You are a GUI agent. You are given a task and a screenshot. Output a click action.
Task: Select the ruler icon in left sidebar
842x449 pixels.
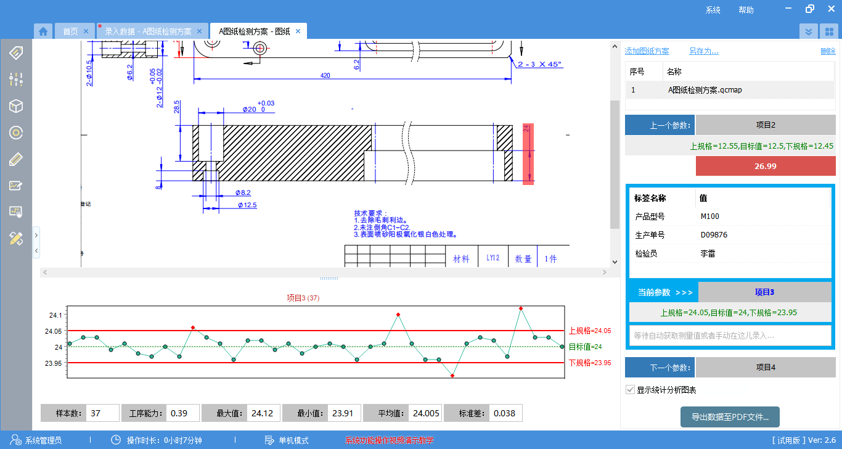tap(16, 159)
